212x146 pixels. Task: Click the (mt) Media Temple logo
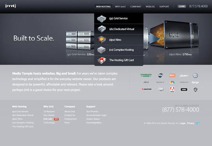point(11,6)
